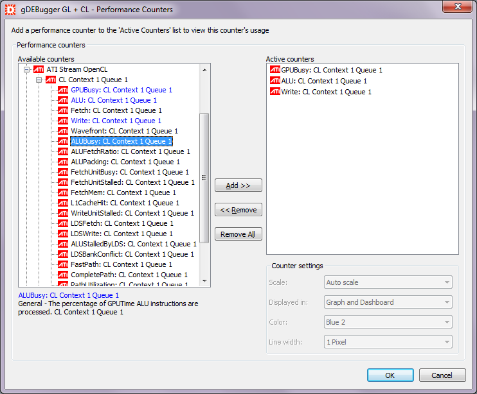Click the gDEBugger title bar app icon

pos(10,10)
